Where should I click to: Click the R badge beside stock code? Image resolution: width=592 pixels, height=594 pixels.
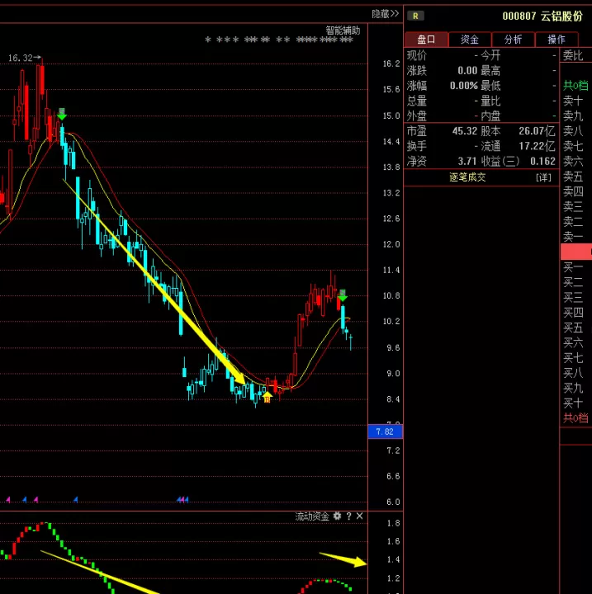(x=415, y=16)
